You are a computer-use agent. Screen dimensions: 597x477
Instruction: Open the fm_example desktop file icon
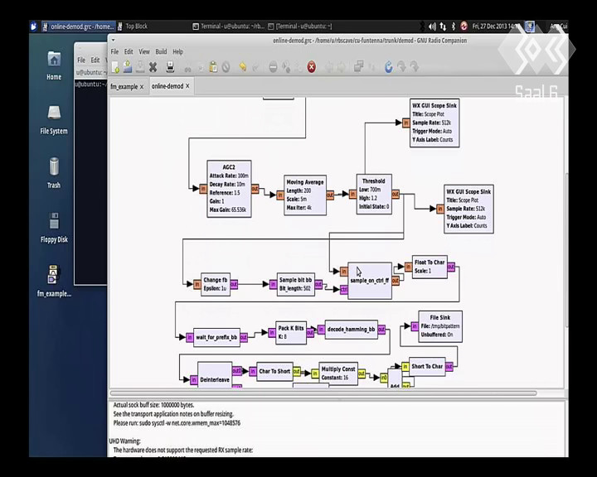tap(54, 282)
